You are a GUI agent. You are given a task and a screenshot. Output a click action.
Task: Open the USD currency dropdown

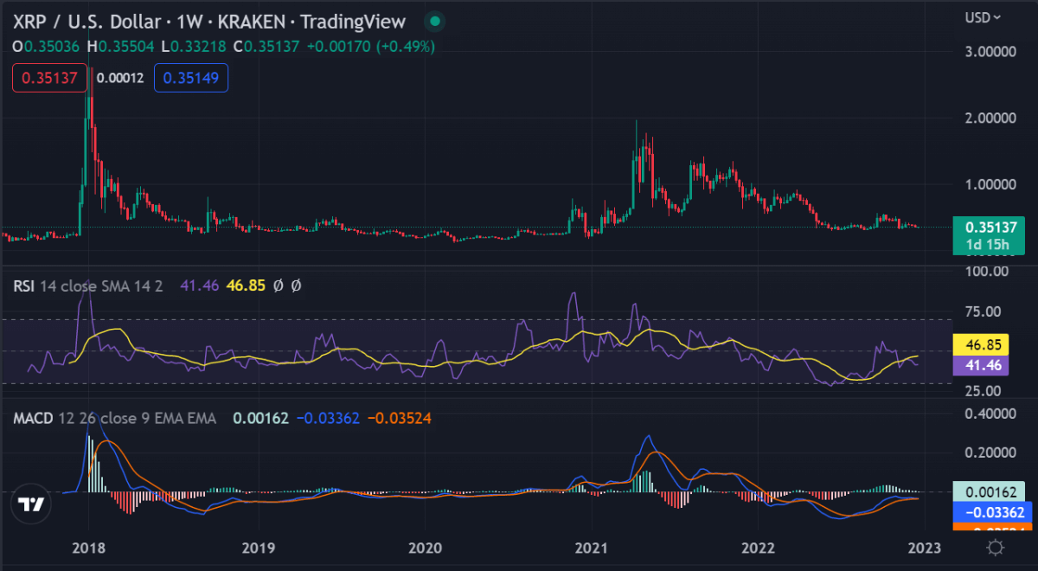[984, 17]
